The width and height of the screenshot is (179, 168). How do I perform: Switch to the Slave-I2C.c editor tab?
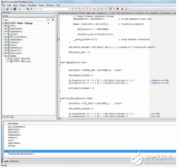tap(131, 13)
